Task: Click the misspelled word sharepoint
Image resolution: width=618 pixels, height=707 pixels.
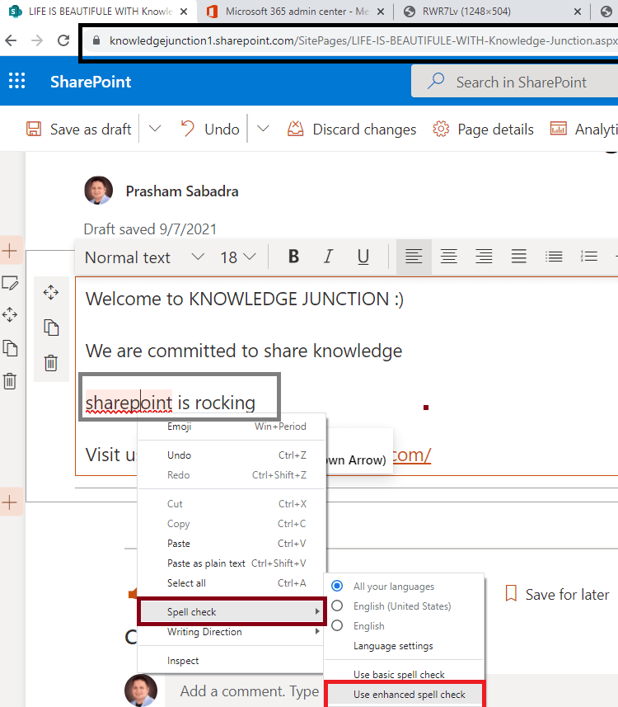Action: (x=129, y=403)
